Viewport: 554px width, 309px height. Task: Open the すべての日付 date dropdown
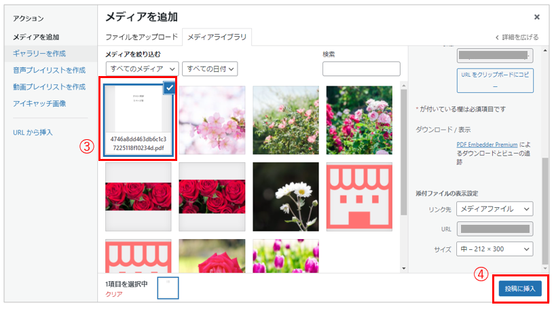click(210, 69)
